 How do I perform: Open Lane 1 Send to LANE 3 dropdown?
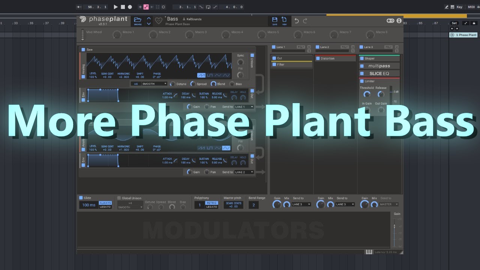(x=301, y=204)
